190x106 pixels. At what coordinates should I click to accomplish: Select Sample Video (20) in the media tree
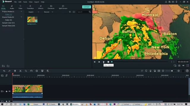pos(9,26)
